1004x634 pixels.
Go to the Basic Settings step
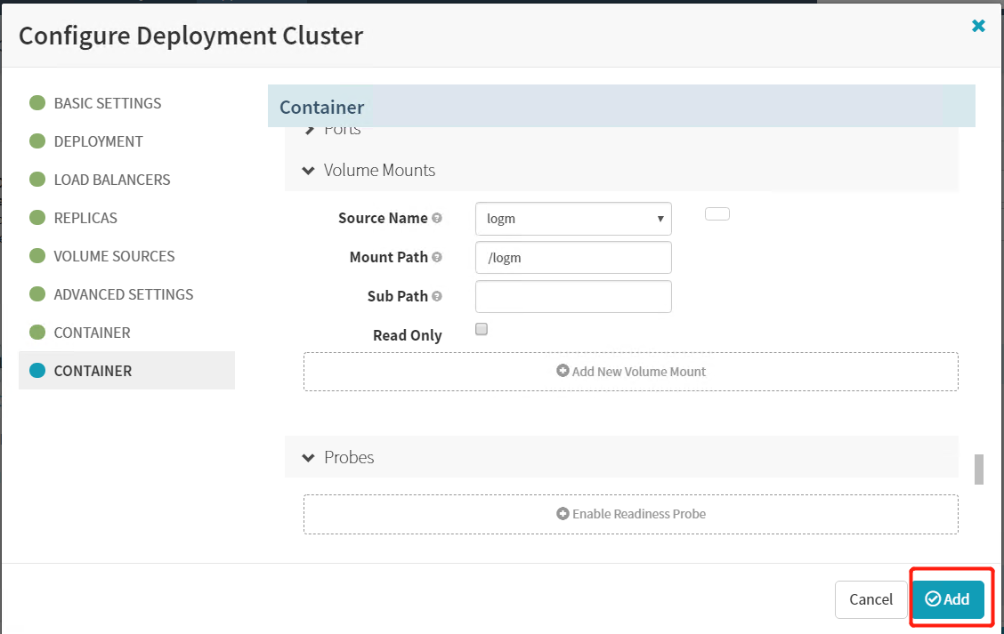pyautogui.click(x=107, y=103)
